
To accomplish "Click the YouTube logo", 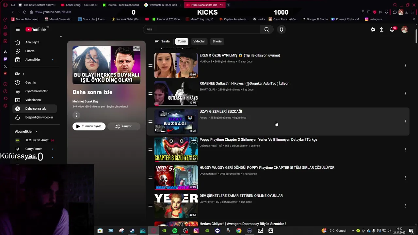I will (x=36, y=29).
